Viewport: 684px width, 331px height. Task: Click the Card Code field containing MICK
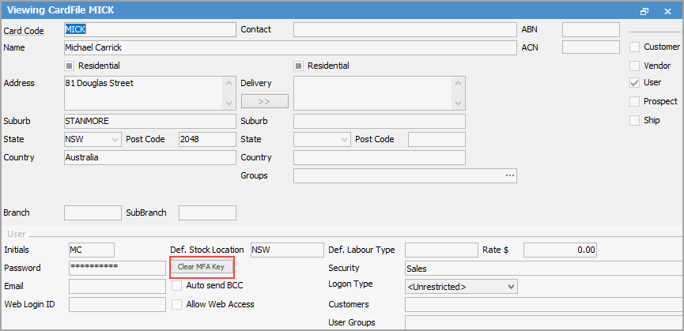point(149,29)
